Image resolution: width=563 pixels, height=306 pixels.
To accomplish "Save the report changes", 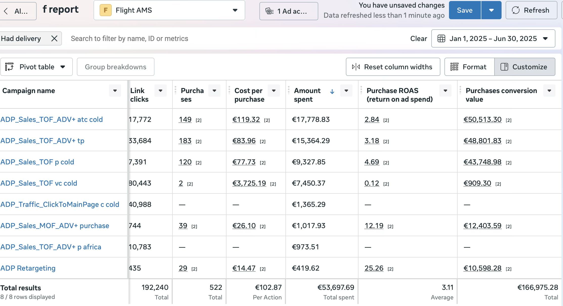I will (465, 10).
